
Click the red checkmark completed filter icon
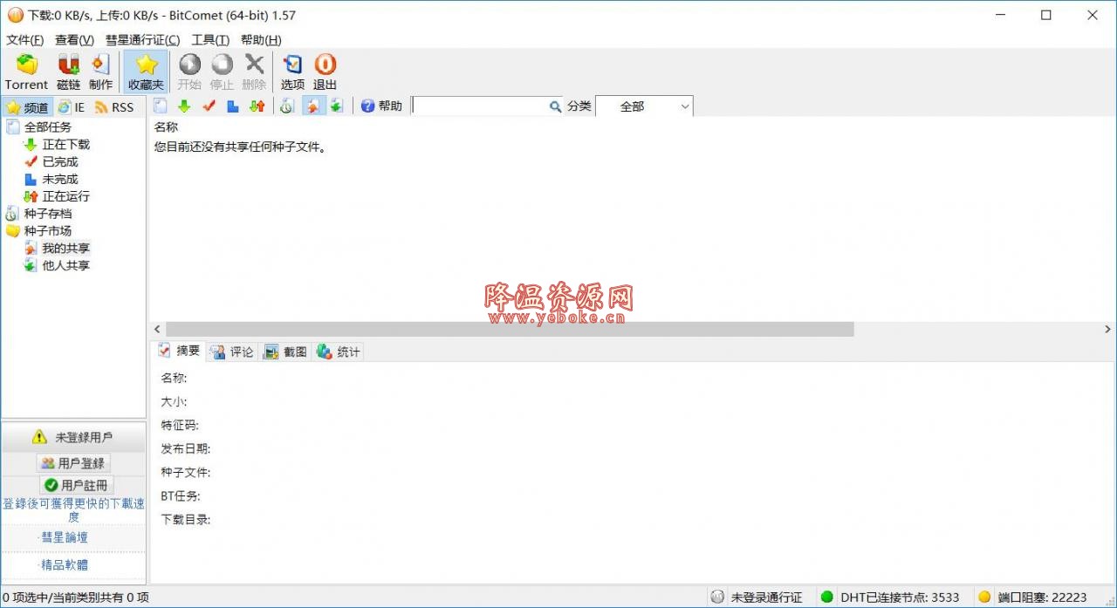pos(209,106)
